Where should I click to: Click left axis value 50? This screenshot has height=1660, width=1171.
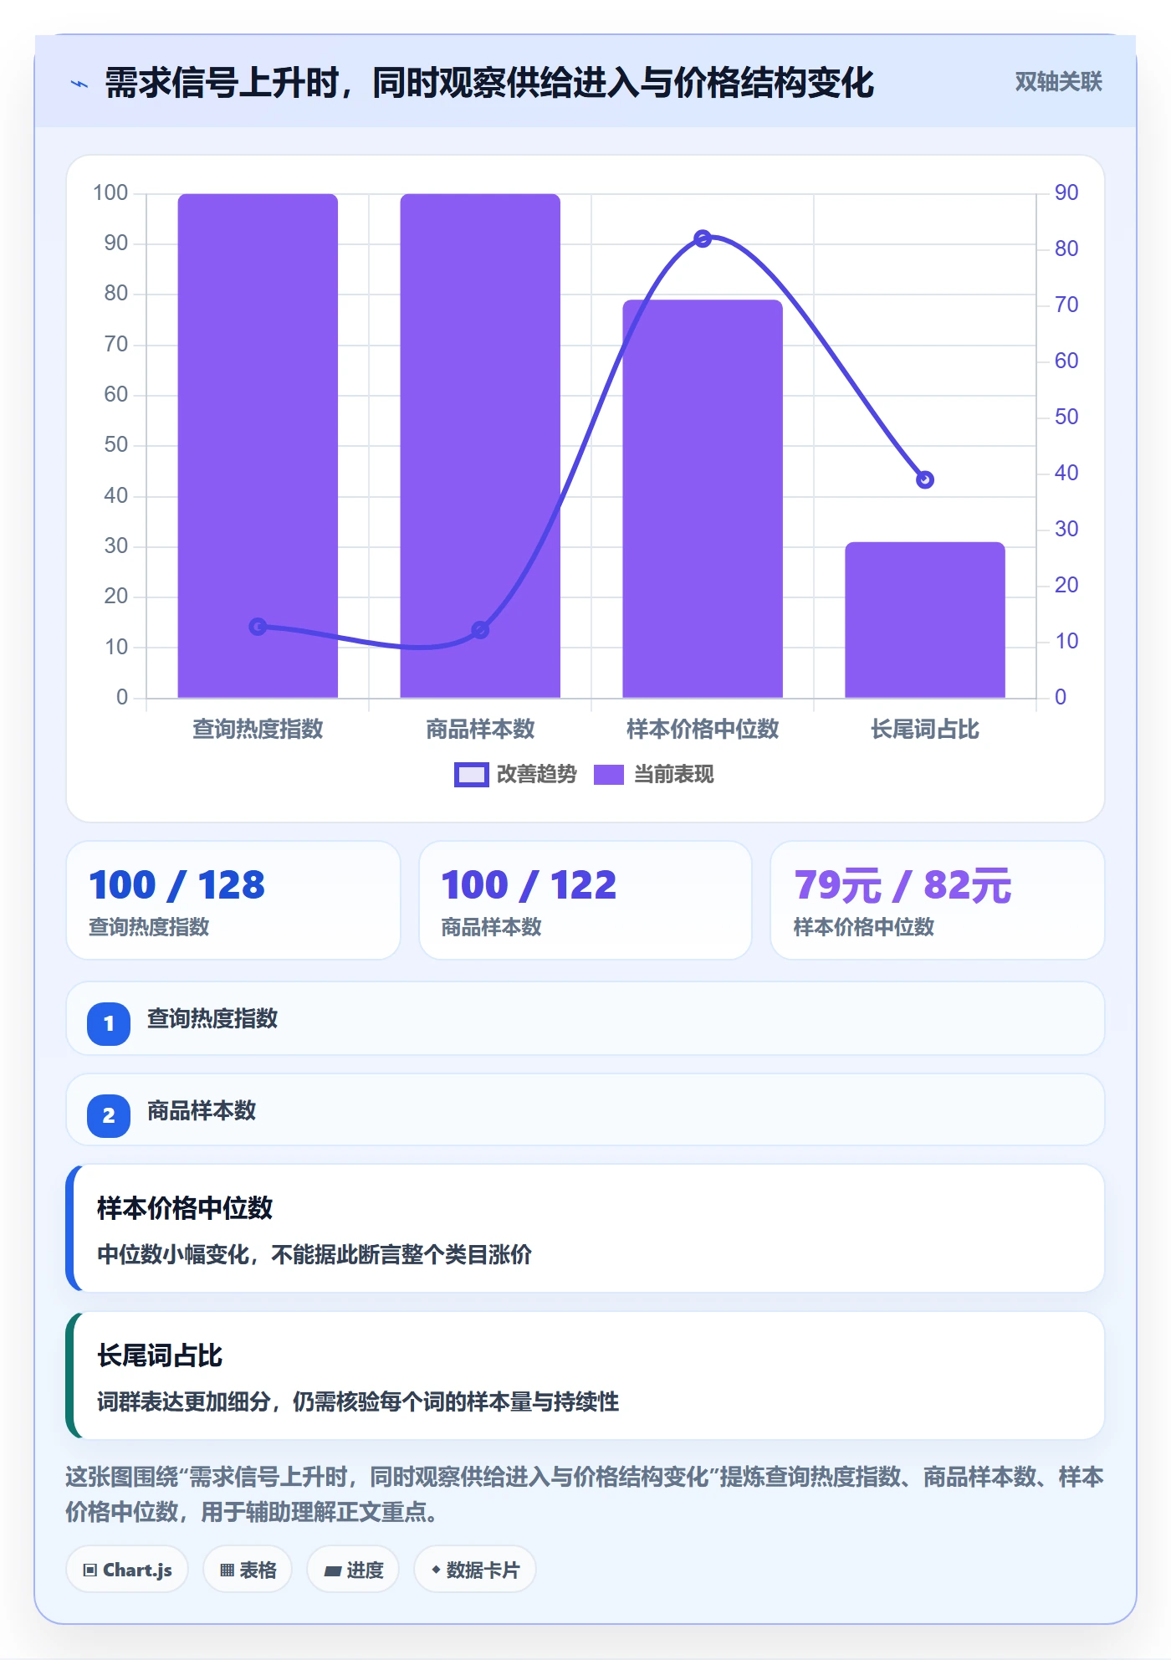pyautogui.click(x=116, y=445)
